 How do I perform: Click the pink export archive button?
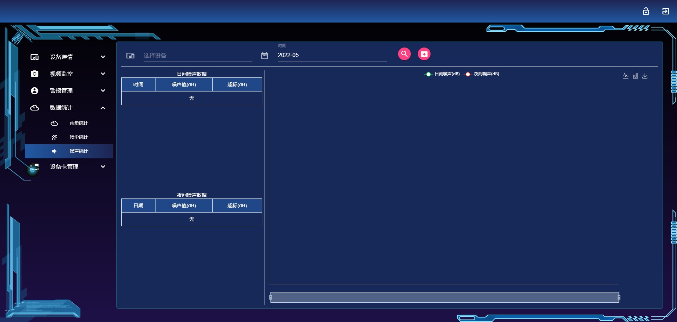coord(424,54)
